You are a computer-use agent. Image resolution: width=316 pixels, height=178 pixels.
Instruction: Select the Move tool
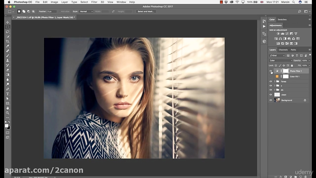click(8, 22)
